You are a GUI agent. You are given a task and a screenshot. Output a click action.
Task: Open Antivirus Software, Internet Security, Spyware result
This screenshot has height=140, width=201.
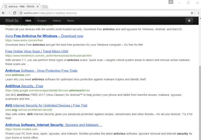pyautogui.click(x=54, y=125)
